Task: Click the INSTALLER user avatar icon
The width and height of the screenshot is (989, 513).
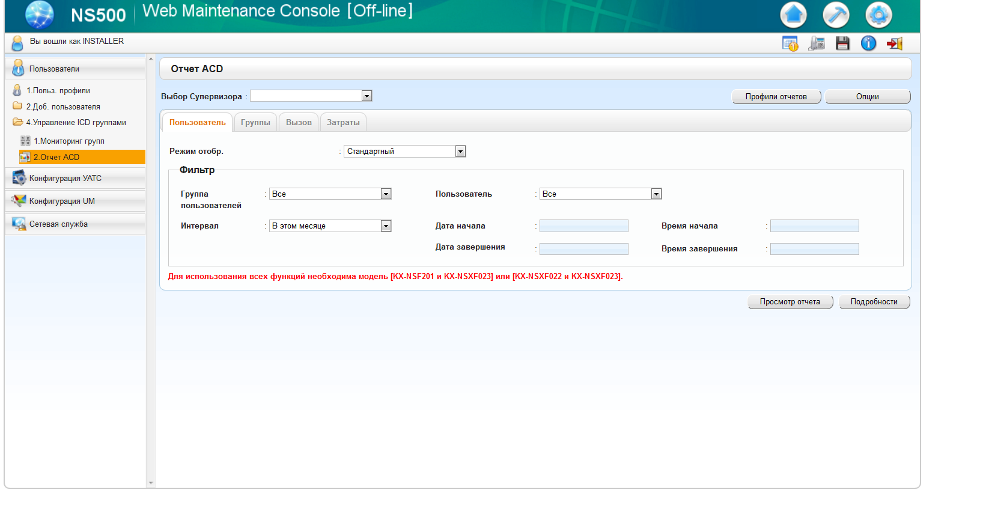Action: pyautogui.click(x=17, y=43)
